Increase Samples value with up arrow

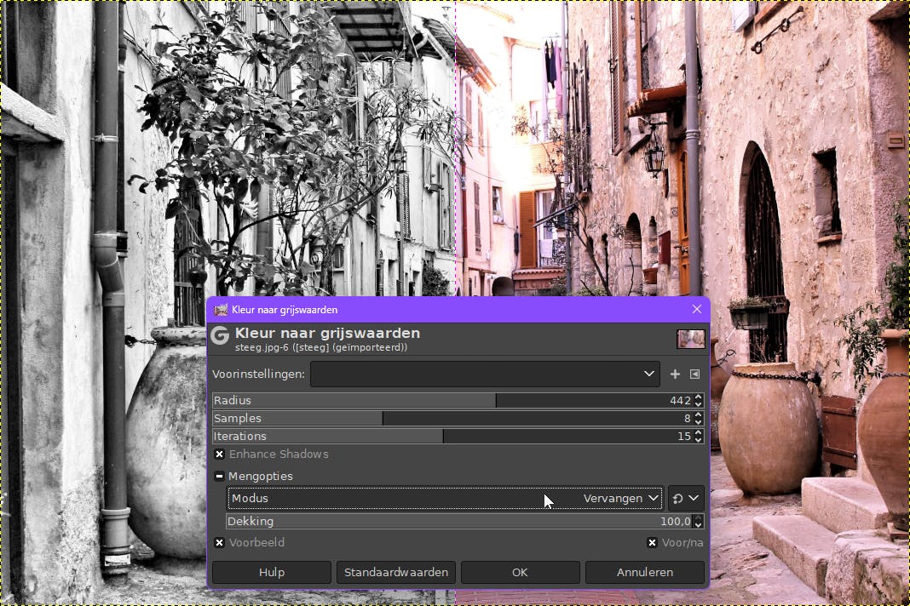click(698, 414)
